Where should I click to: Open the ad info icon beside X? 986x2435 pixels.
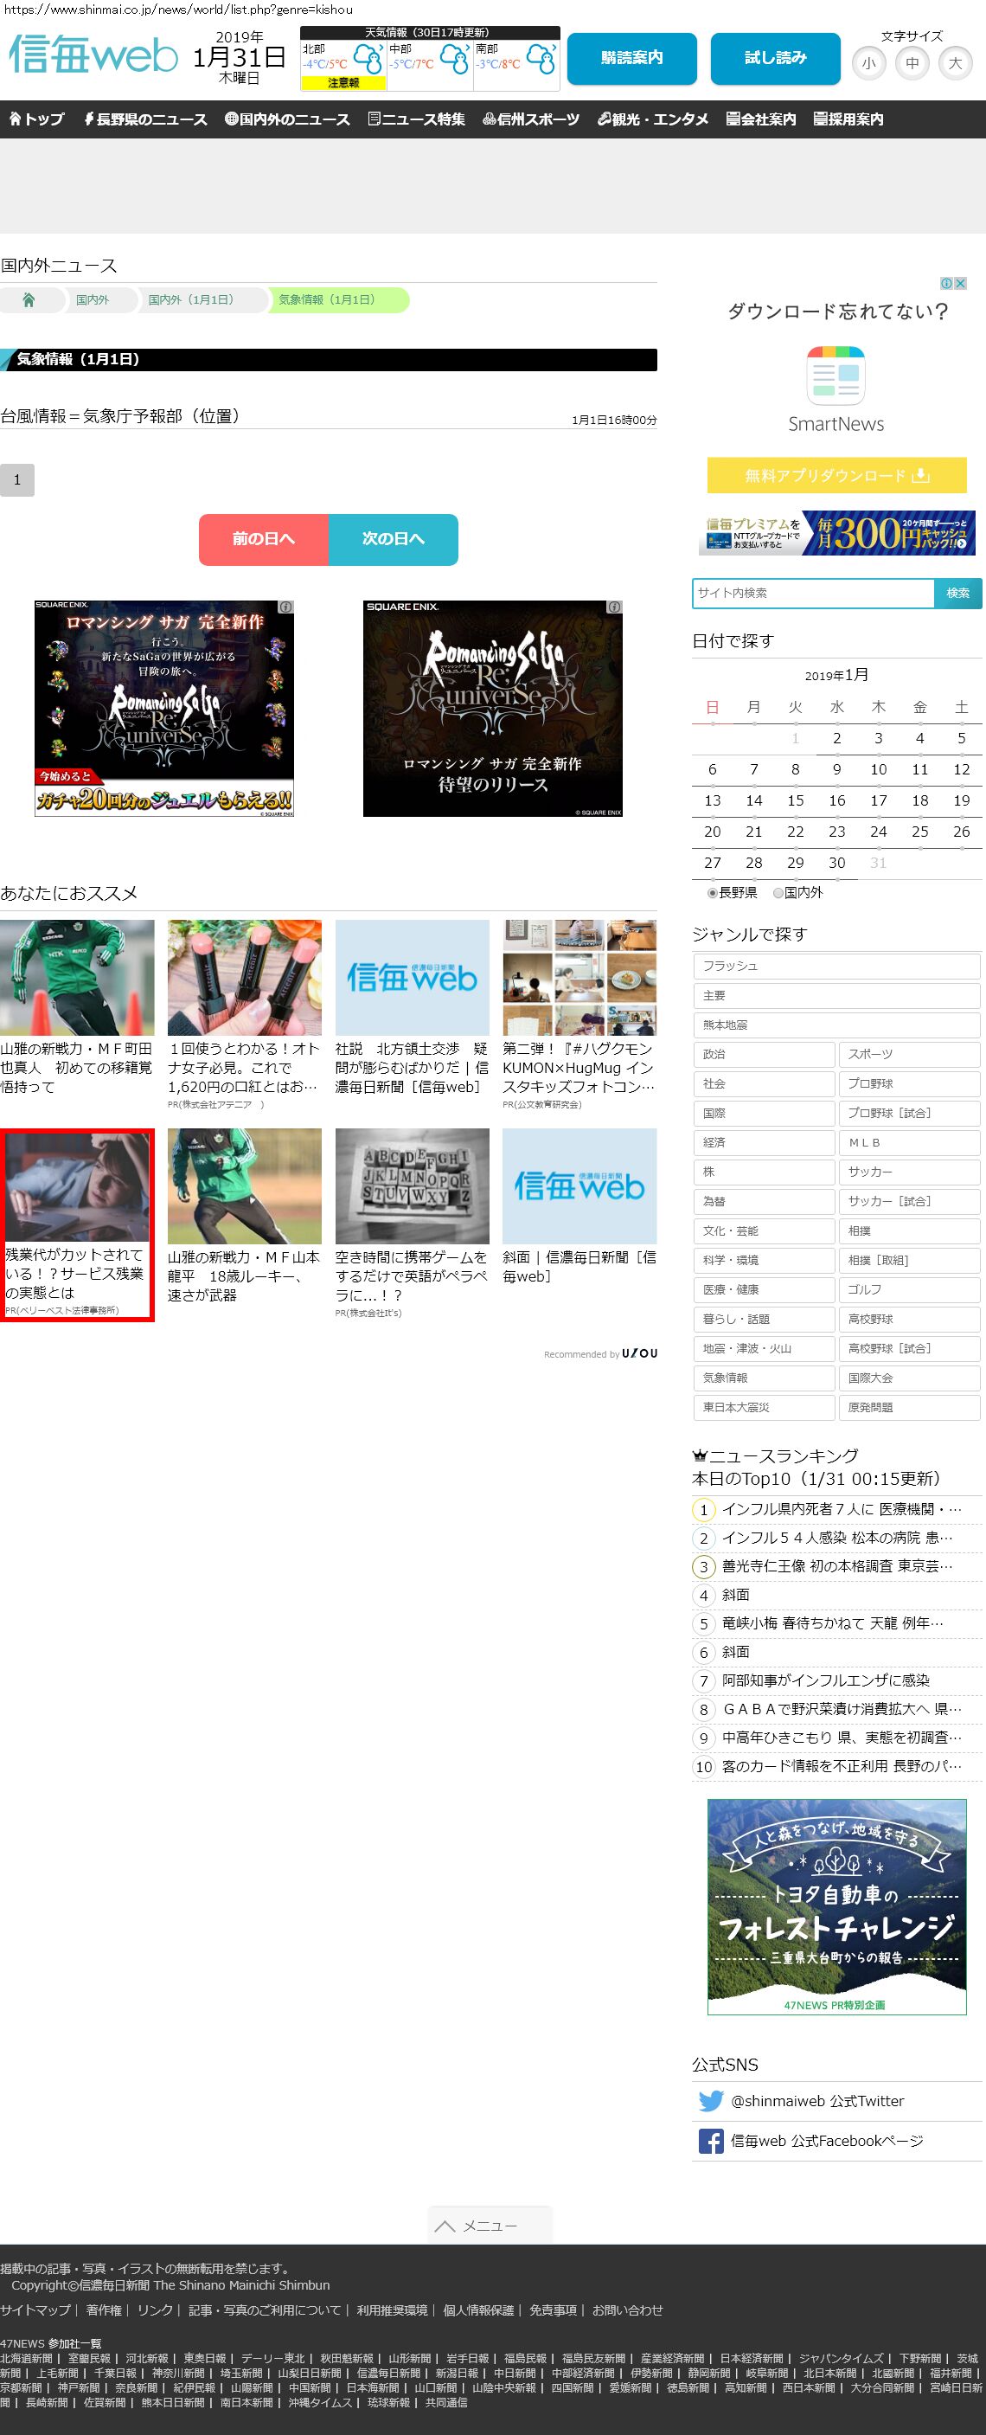point(946,284)
